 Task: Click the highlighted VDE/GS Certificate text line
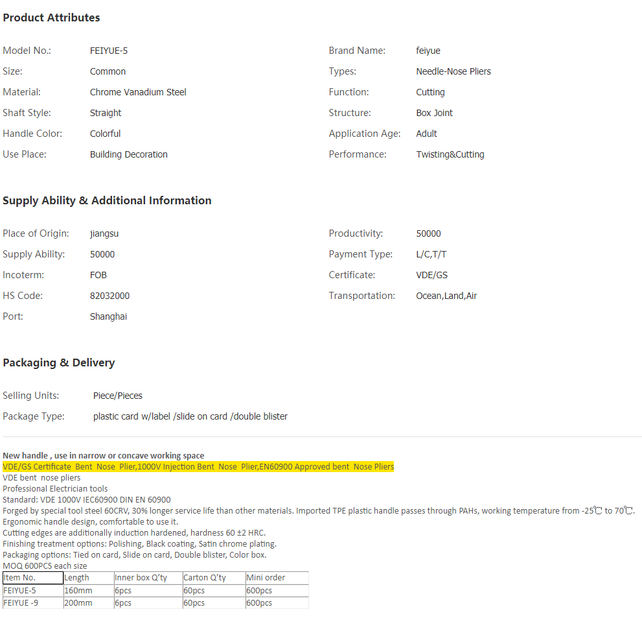pyautogui.click(x=198, y=467)
